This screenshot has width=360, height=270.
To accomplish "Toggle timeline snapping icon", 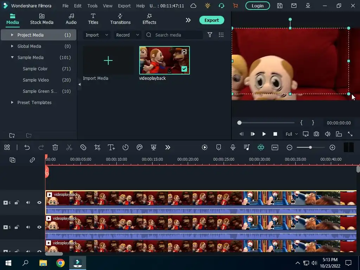I will click(x=261, y=147).
